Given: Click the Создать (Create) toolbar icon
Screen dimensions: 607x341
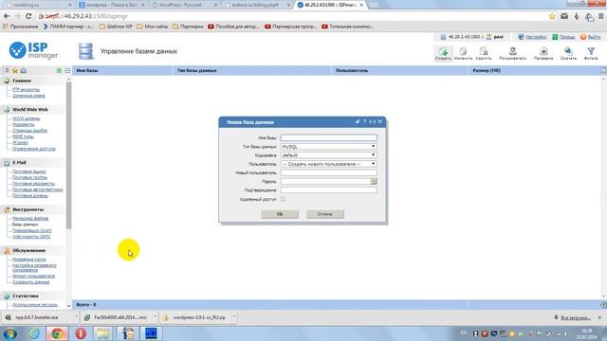Looking at the screenshot, I should tap(443, 53).
